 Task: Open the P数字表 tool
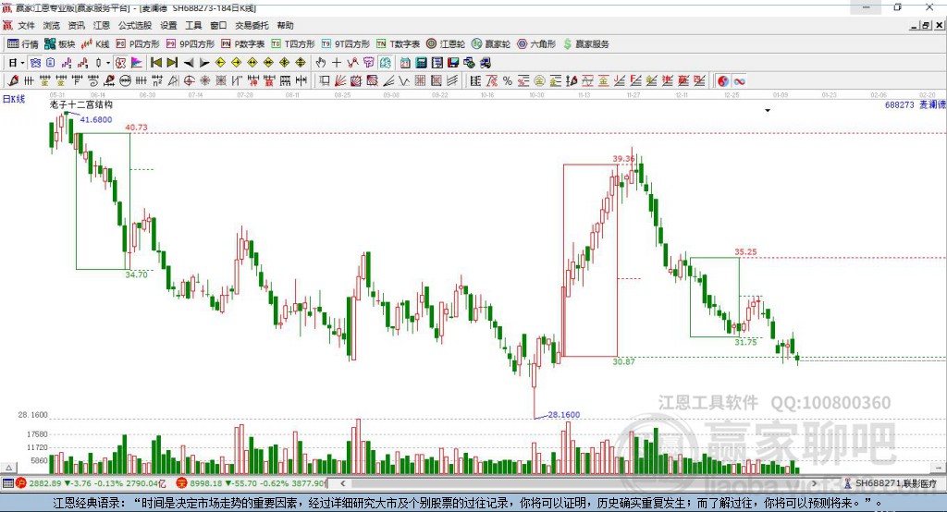click(243, 44)
